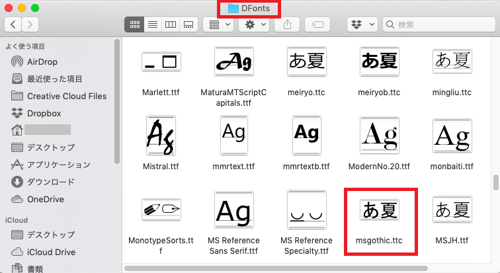Image resolution: width=500 pixels, height=273 pixels.
Task: Open the Dropbox toolbar dropdown
Action: point(362,24)
